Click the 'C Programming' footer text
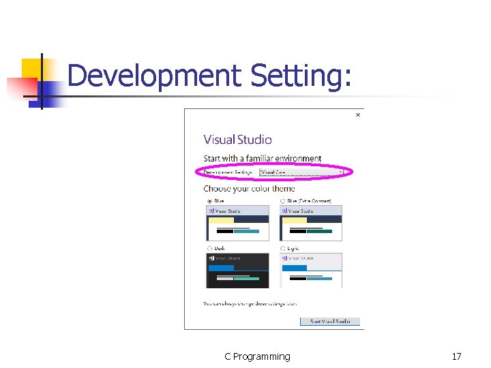 (257, 356)
